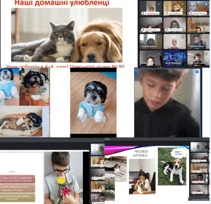Click muted mic icon on Анна Яворовська tile
This screenshot has height=204, width=211.
coord(159,37)
